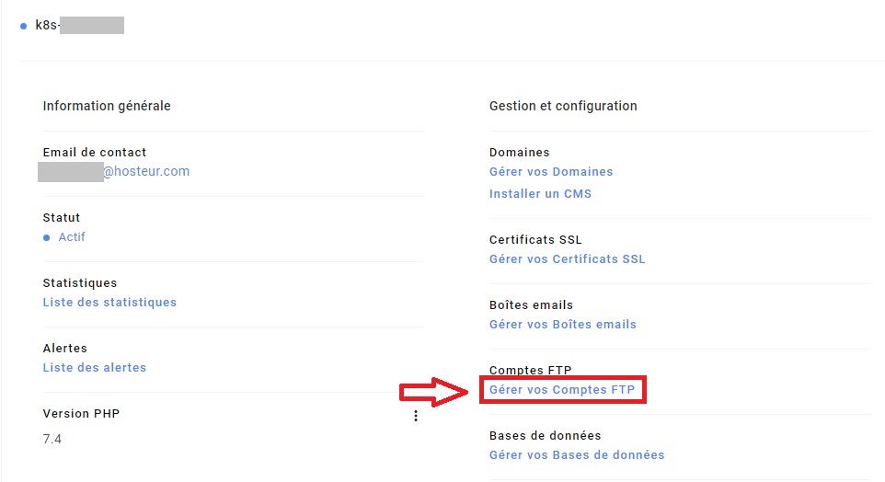
Task: Click the hosteur.com contact email address
Action: 145,171
